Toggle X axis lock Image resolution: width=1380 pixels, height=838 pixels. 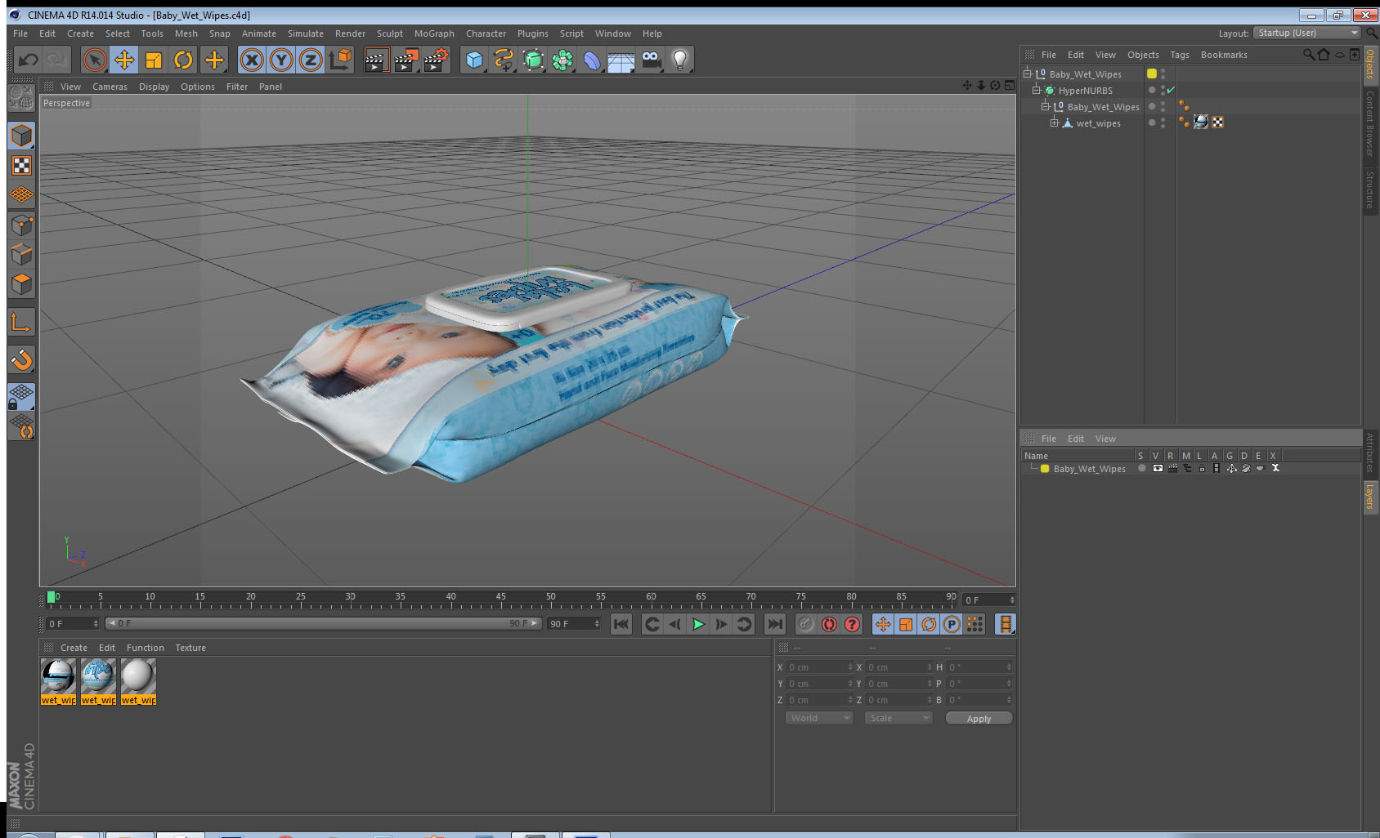[252, 60]
